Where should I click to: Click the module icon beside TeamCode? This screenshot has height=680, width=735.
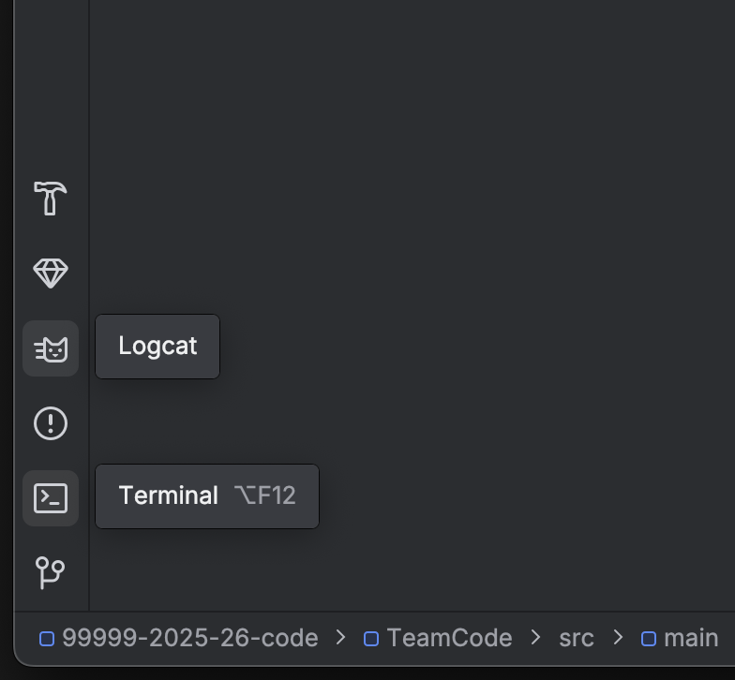coord(371,639)
